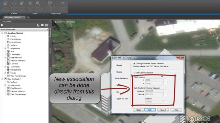Select the Points node in Prospector
This screenshot has width=220, height=123.
pos(13,36)
